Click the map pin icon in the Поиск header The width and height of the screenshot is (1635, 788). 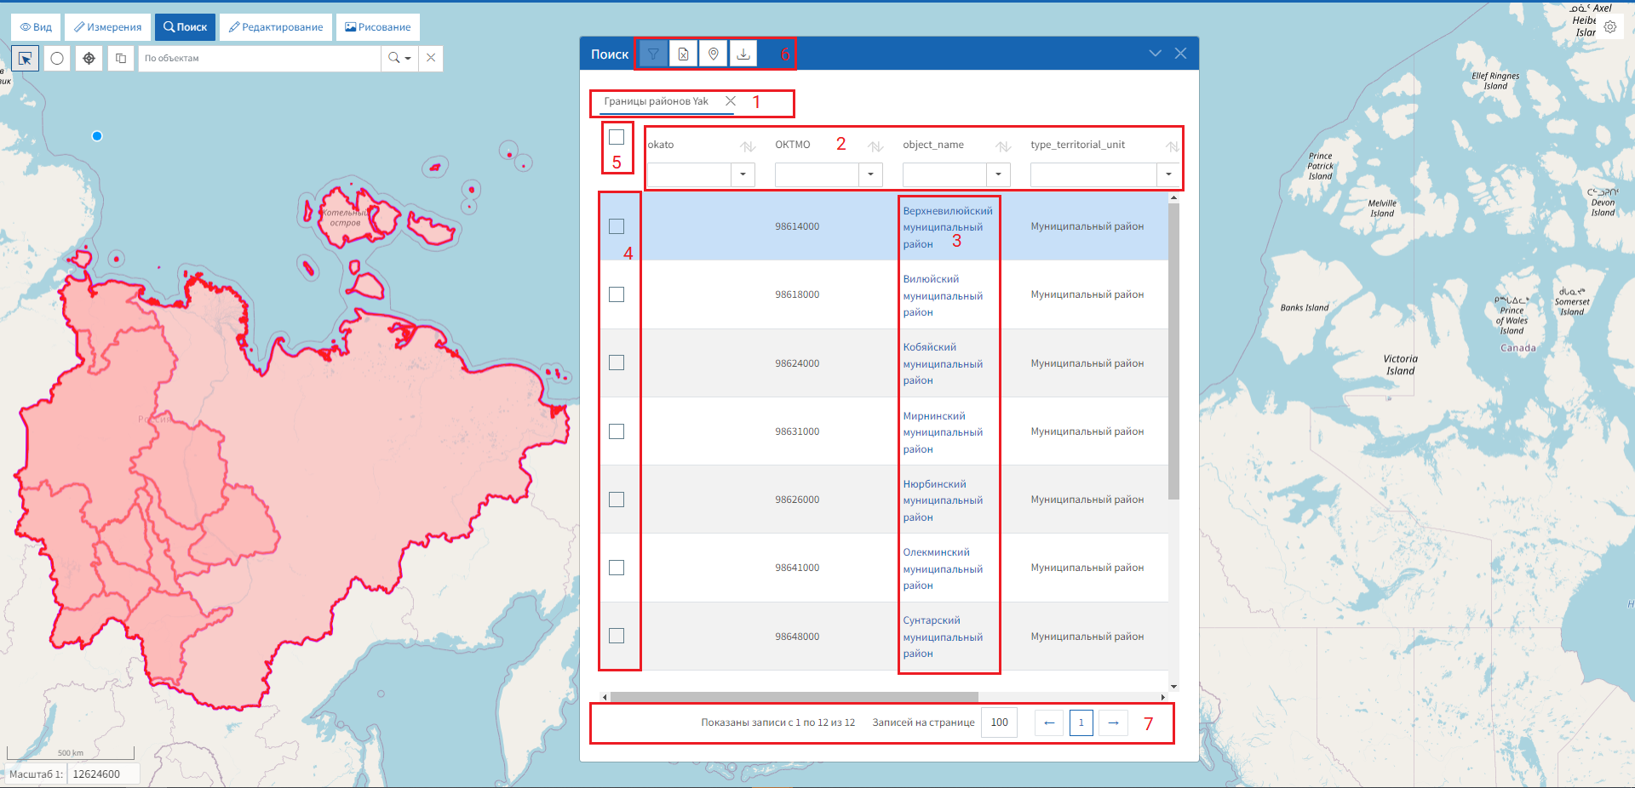point(714,54)
